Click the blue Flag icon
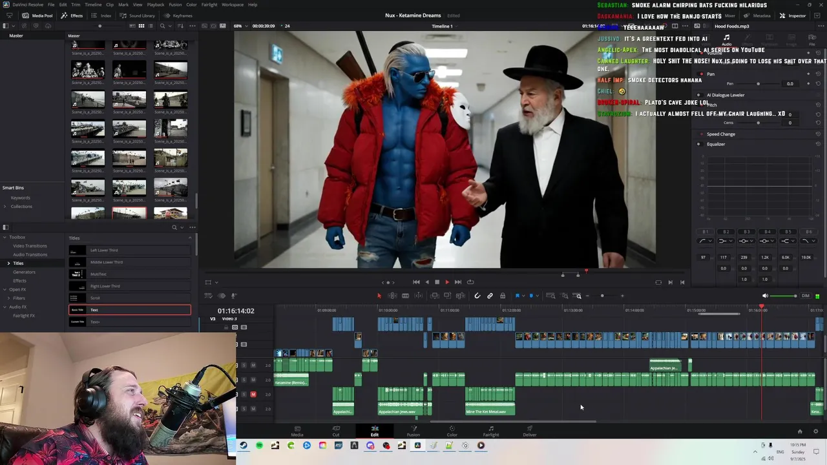The height and width of the screenshot is (465, 827). tap(517, 296)
